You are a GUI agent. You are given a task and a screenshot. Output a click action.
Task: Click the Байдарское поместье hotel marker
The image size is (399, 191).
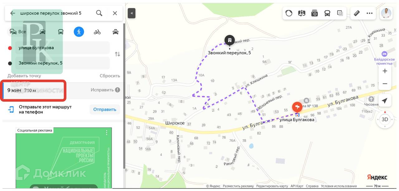[x=384, y=54]
